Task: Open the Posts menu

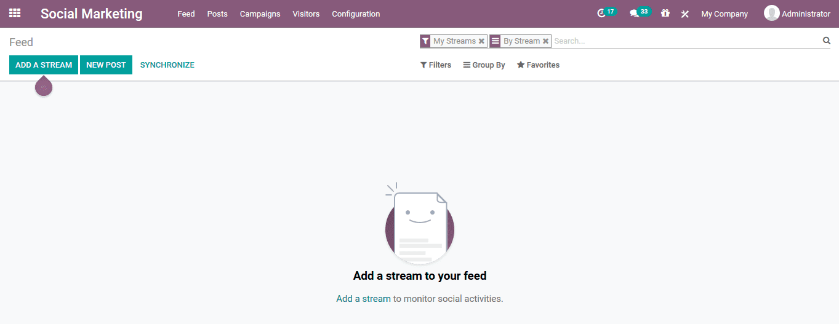Action: click(x=217, y=14)
